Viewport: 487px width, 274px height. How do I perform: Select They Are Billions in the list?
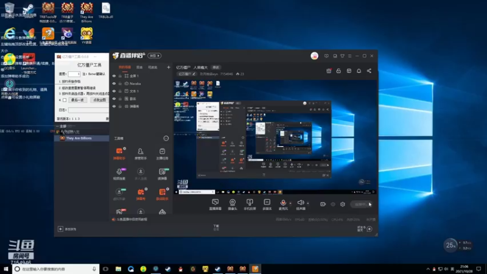coord(82,138)
